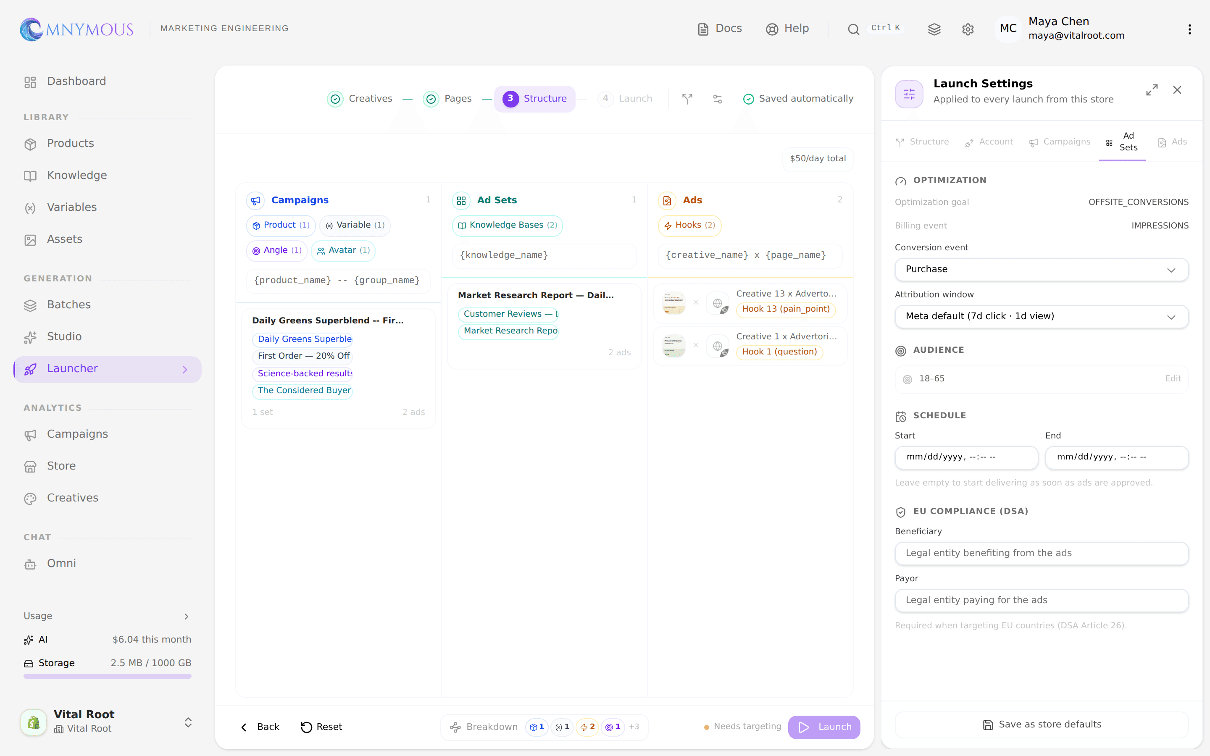Image resolution: width=1210 pixels, height=756 pixels.
Task: Click the search magnifier icon
Action: (x=853, y=29)
